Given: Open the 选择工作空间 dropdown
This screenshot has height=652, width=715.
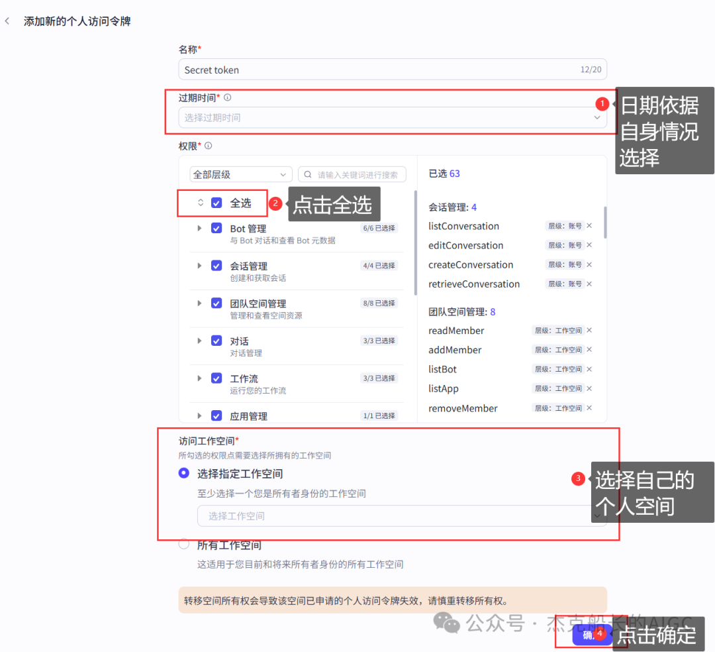Looking at the screenshot, I should pos(402,516).
